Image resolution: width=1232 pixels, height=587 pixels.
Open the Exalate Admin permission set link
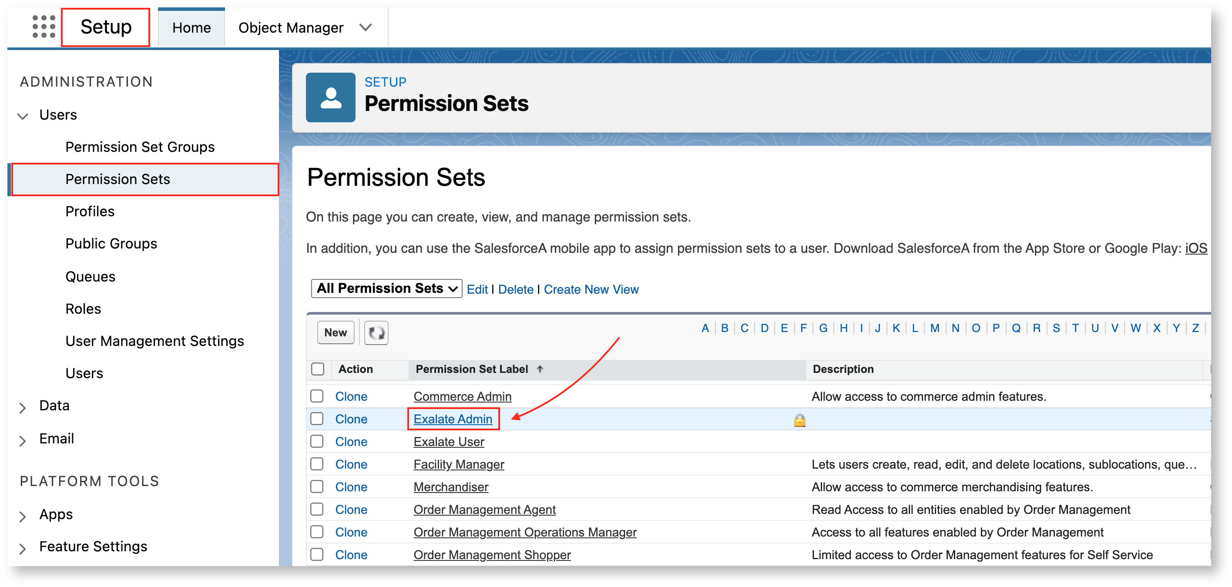pyautogui.click(x=453, y=419)
